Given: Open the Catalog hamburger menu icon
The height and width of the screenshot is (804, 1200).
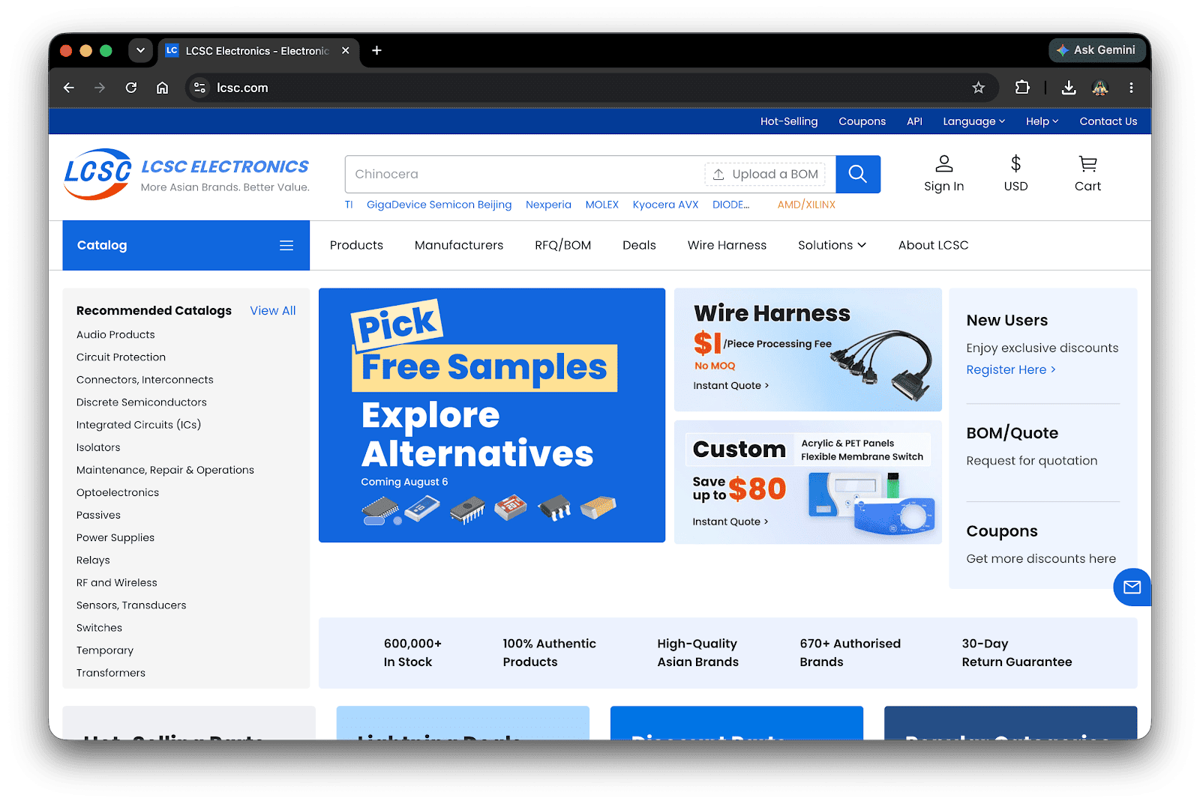Looking at the screenshot, I should tap(286, 246).
